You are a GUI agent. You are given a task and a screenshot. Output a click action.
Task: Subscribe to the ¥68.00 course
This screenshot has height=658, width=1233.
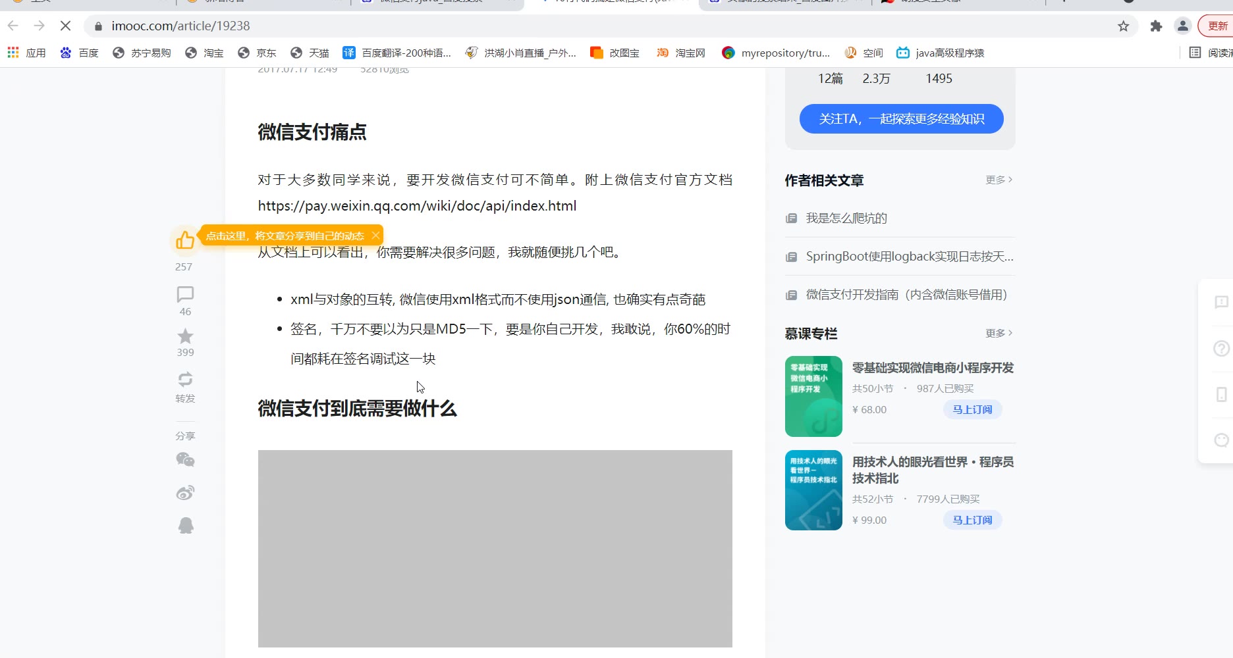pos(972,409)
